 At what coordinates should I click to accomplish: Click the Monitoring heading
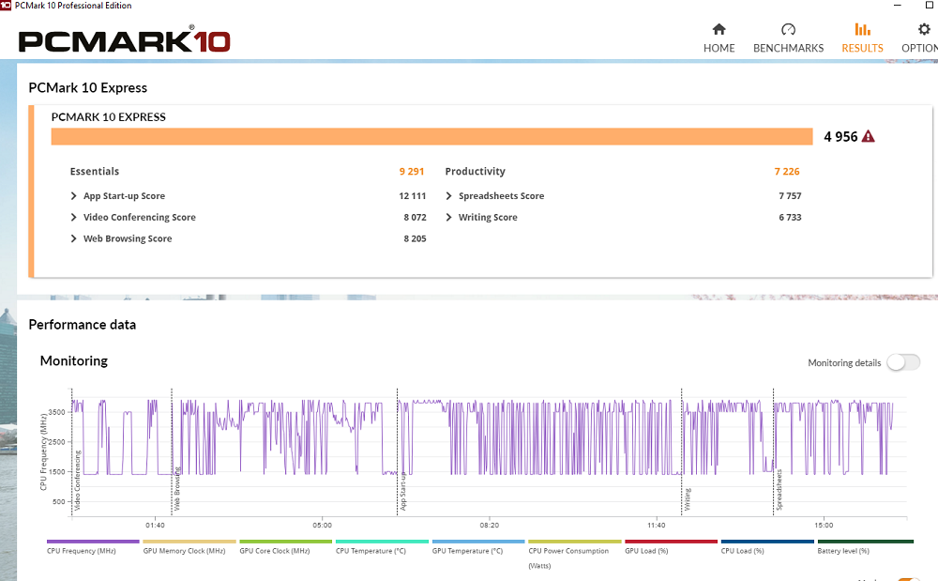point(74,360)
